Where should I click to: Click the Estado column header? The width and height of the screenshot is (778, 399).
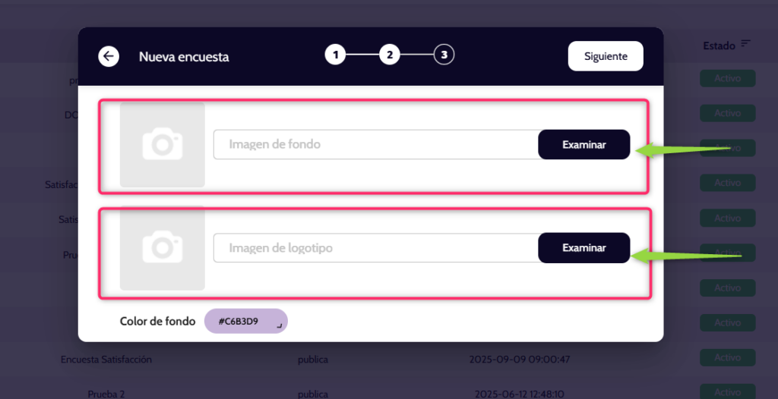point(719,46)
